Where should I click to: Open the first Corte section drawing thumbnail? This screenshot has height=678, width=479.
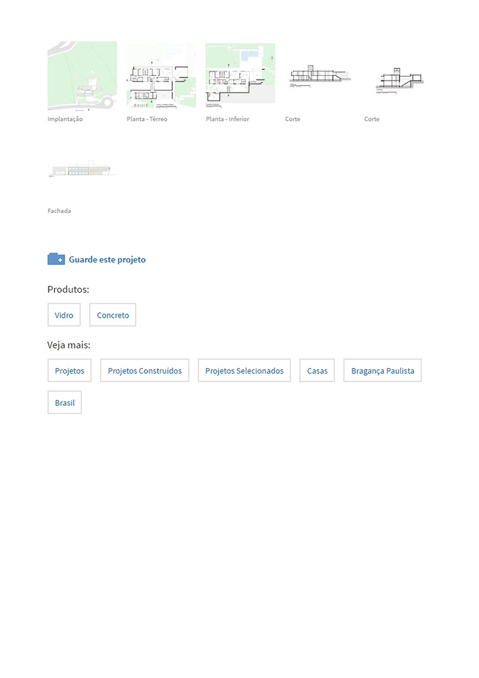pyautogui.click(x=320, y=76)
